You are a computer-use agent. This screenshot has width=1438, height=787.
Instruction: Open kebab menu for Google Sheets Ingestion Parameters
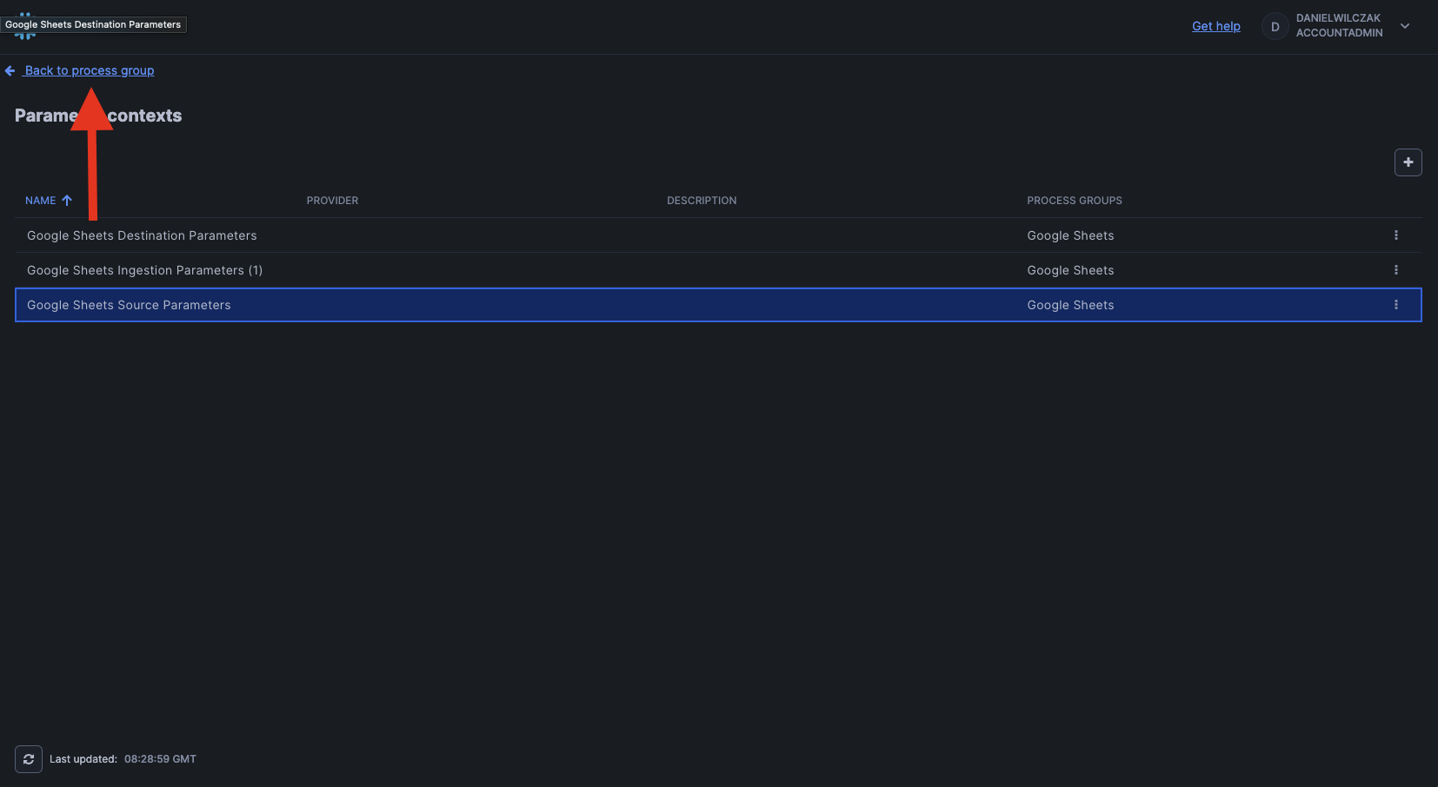tap(1395, 270)
